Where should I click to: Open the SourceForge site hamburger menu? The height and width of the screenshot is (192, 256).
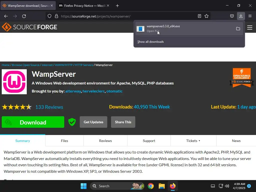[x=250, y=27]
